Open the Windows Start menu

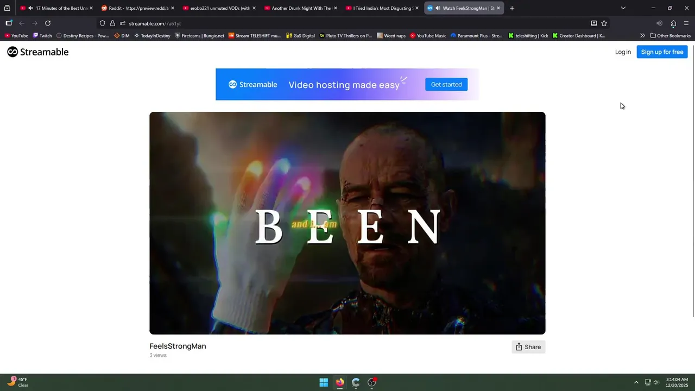coord(324,382)
